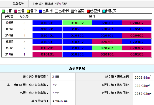This screenshot has height=105, width=154.
Task: Click the red 已查封 legend swatch
Action: [88, 11]
